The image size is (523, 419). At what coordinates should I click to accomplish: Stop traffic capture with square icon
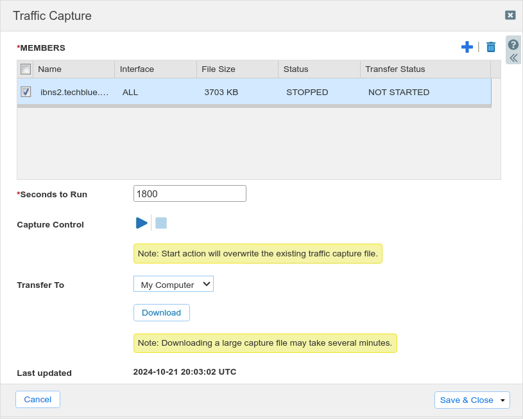click(161, 223)
